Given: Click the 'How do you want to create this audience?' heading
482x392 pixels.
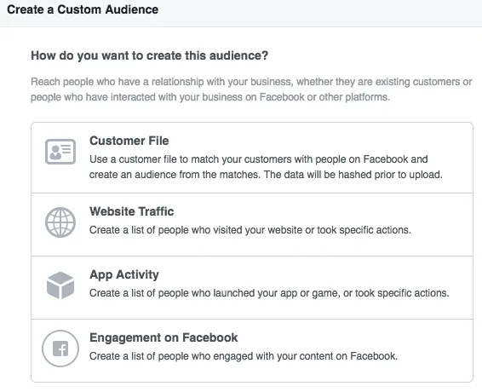Looking at the screenshot, I should coord(150,55).
